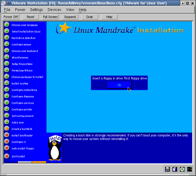This screenshot has height=176, width=196.
Task: Click the Suspend toolbar button
Action: pyautogui.click(x=70, y=17)
